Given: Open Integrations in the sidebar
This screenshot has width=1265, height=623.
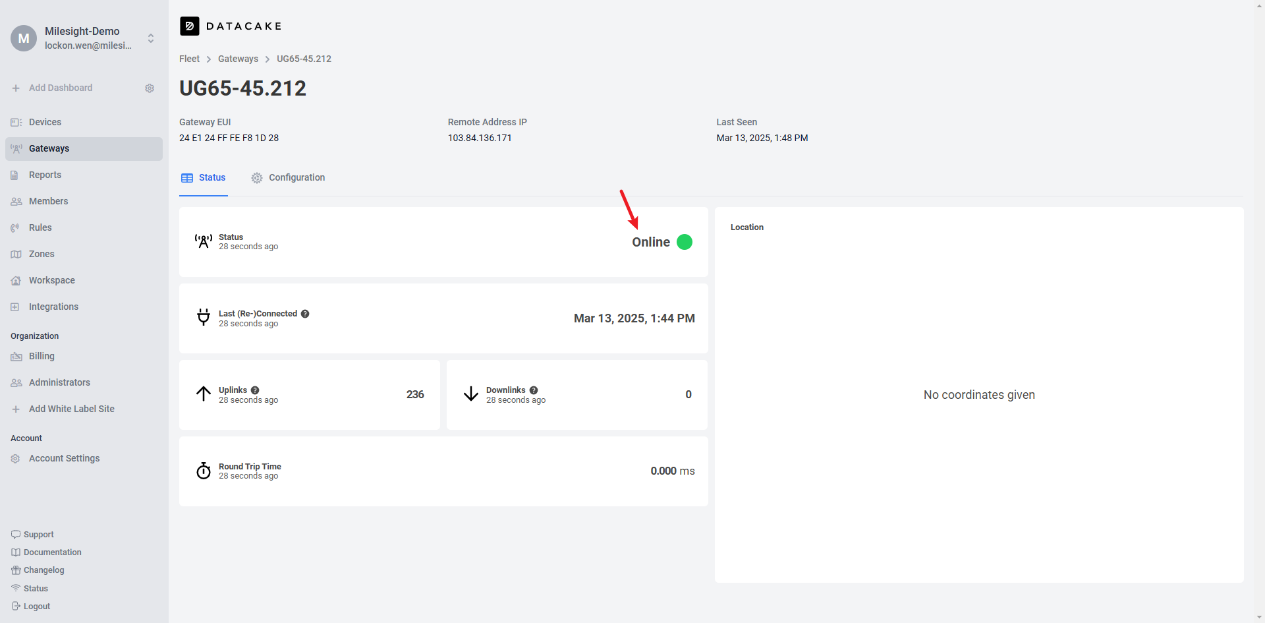Looking at the screenshot, I should click(84, 307).
